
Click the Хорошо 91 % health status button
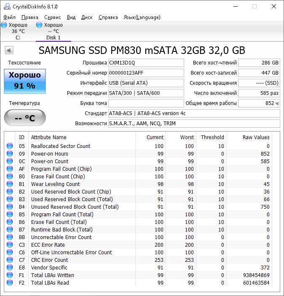[25, 81]
